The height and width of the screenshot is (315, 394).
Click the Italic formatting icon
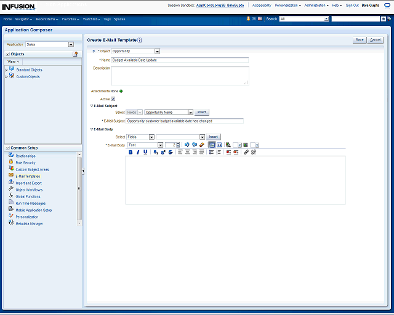(x=138, y=152)
